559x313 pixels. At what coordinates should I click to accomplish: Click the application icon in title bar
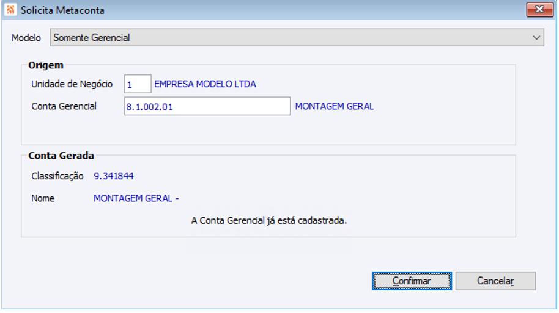[10, 10]
